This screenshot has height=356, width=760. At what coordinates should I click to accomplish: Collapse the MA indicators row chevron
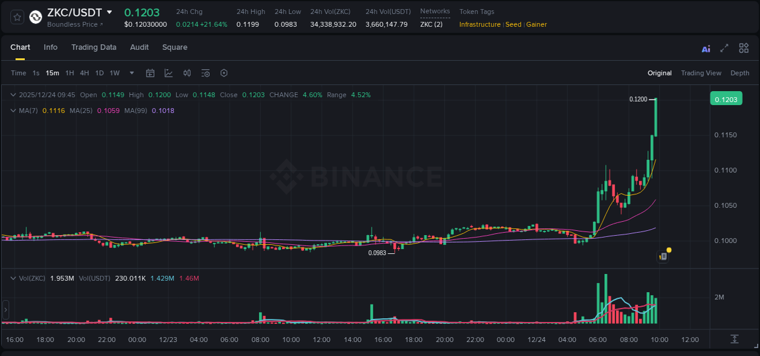pyautogui.click(x=13, y=111)
